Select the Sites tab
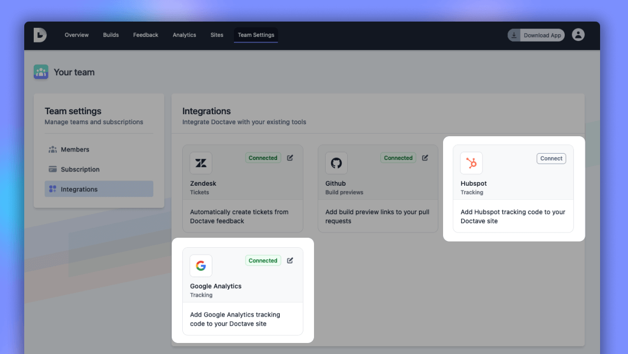Viewport: 628px width, 354px height. [217, 35]
